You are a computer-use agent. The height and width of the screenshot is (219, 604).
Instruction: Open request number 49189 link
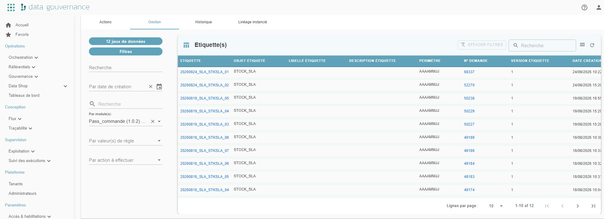pyautogui.click(x=469, y=138)
